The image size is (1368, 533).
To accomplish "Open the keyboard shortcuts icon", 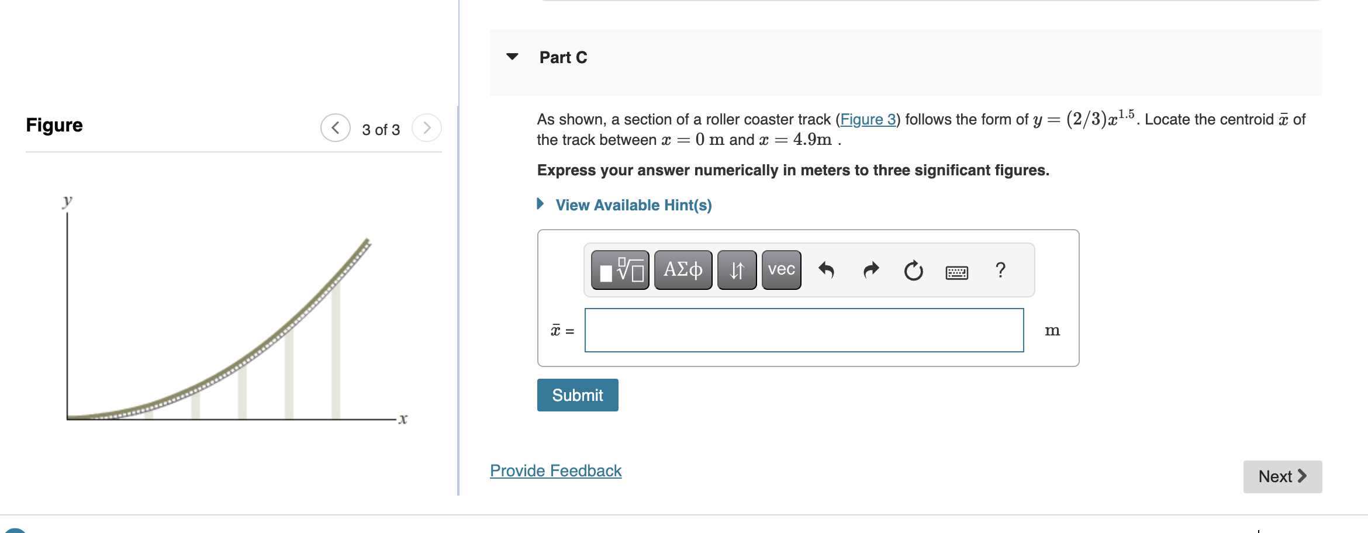I will 957,272.
